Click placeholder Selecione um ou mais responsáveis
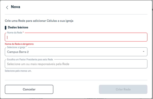The height and width of the screenshot is (99, 153). (x=38, y=64)
